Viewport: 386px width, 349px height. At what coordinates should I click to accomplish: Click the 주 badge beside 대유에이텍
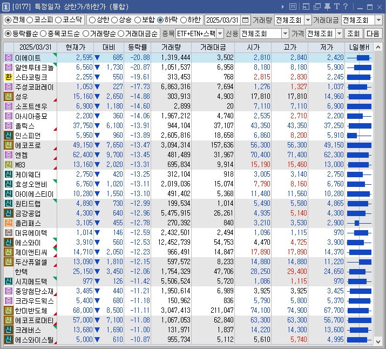(x=9, y=233)
